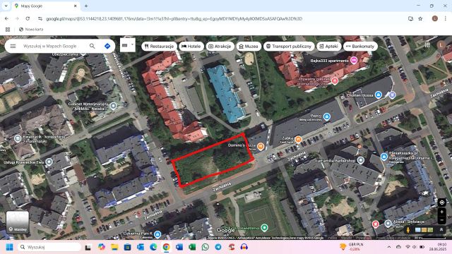452x254 pixels.
Task: Toggle the blue imagery tile in bottom bar
Action: tap(417, 230)
